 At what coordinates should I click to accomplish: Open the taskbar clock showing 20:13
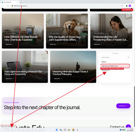point(130,130)
